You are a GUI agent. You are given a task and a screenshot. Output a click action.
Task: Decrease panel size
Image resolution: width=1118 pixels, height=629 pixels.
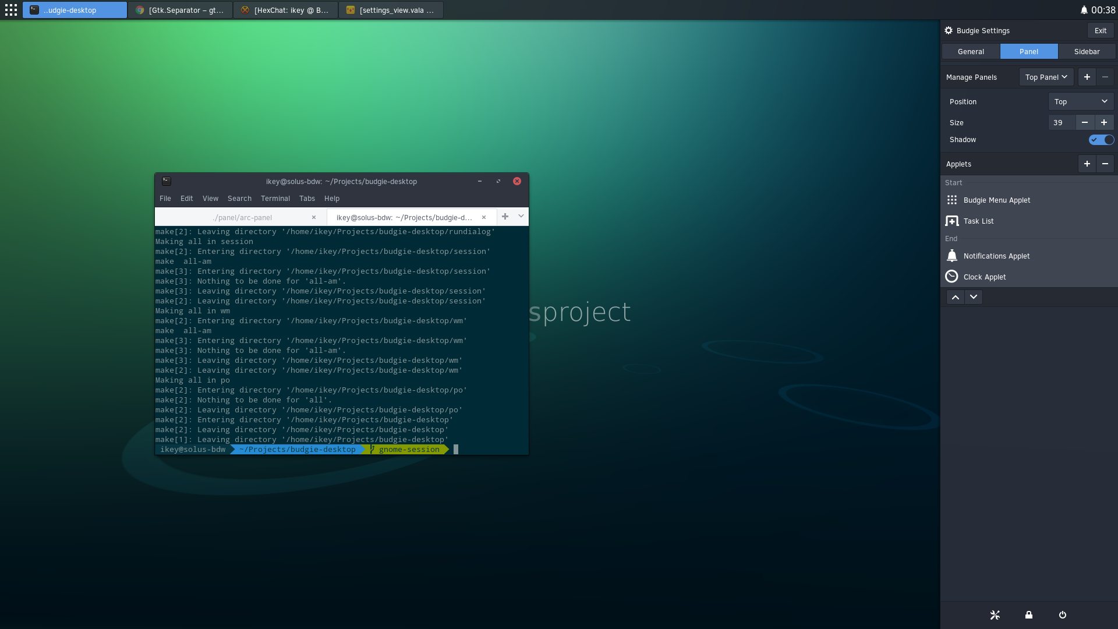click(x=1084, y=122)
